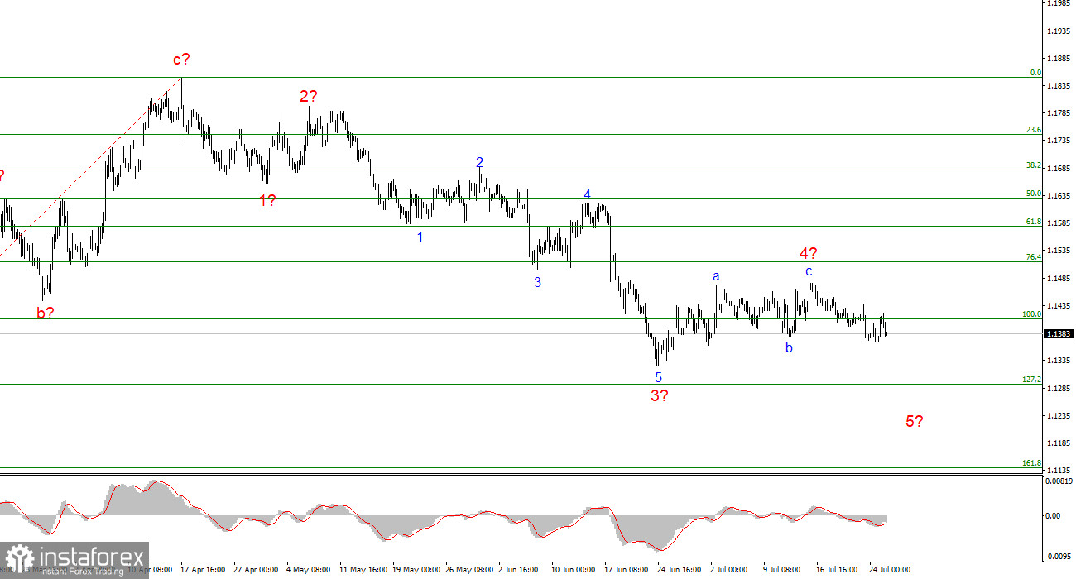Click the '26 May 08:00' date label
1076x579 pixels.
click(x=469, y=571)
